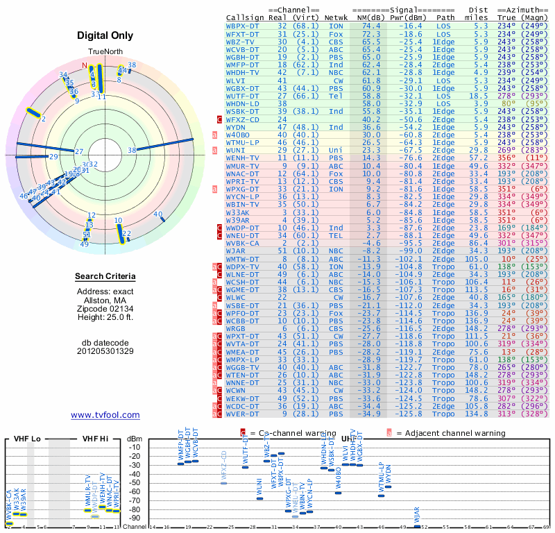This screenshot has height=533, width=555.
Task: Click the co-channel warning icon beside WFXZ-CD
Action: (219, 119)
